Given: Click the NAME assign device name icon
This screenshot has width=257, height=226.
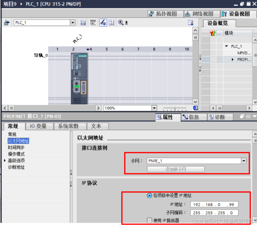Looking at the screenshot, I should [x=93, y=22].
